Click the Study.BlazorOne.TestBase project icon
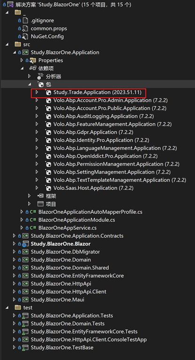Viewport: 195px width, 360px height. 25,348
